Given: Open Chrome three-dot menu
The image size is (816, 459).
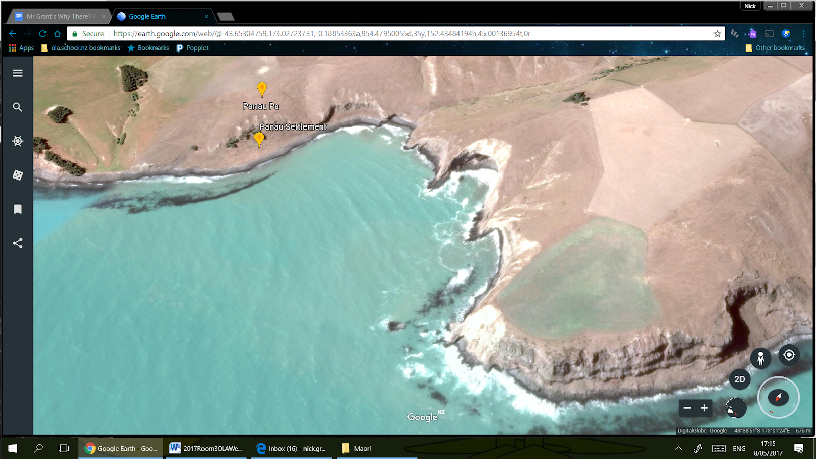Looking at the screenshot, I should [803, 34].
